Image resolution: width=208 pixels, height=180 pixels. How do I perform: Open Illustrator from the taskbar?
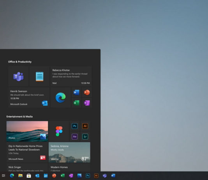click(96, 176)
